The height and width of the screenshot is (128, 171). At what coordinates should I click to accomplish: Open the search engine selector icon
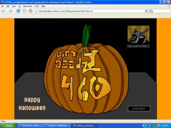pos(151,11)
